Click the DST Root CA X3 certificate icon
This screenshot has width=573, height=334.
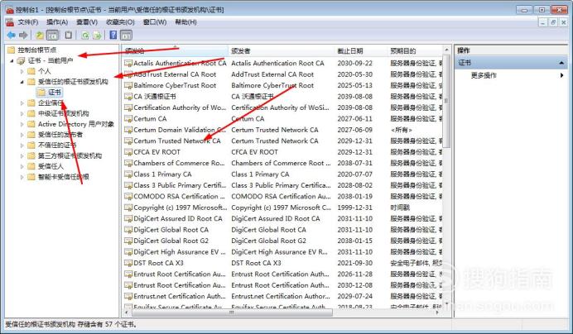coord(128,263)
